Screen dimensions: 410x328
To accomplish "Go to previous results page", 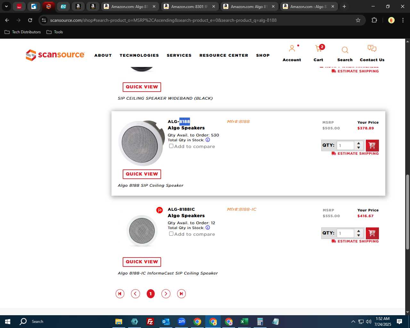I will tap(135, 294).
